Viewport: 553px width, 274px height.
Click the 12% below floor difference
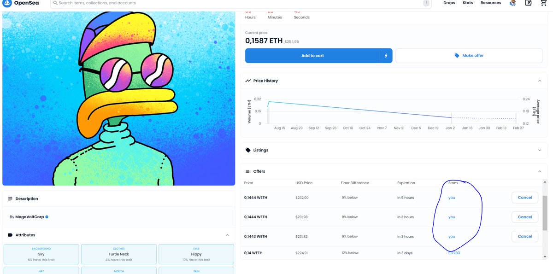pos(350,253)
